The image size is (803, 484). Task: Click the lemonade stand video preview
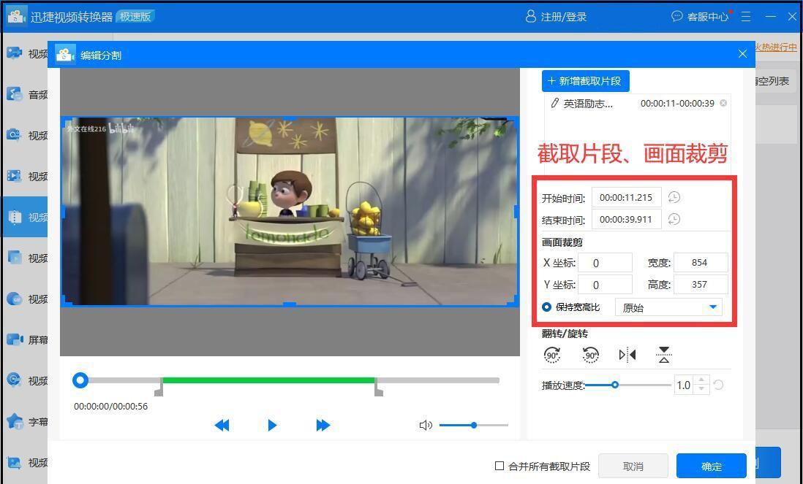[x=290, y=212]
